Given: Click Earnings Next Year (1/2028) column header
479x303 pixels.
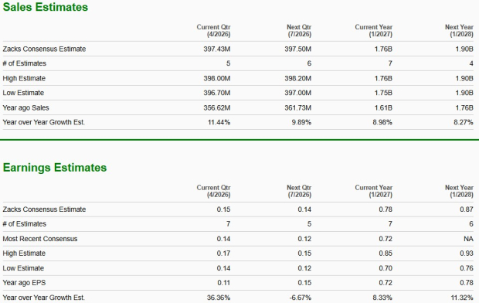Looking at the screenshot, I should (459, 191).
